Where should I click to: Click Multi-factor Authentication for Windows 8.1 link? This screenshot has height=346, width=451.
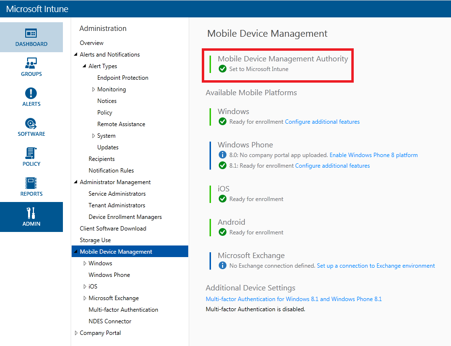coord(293,299)
